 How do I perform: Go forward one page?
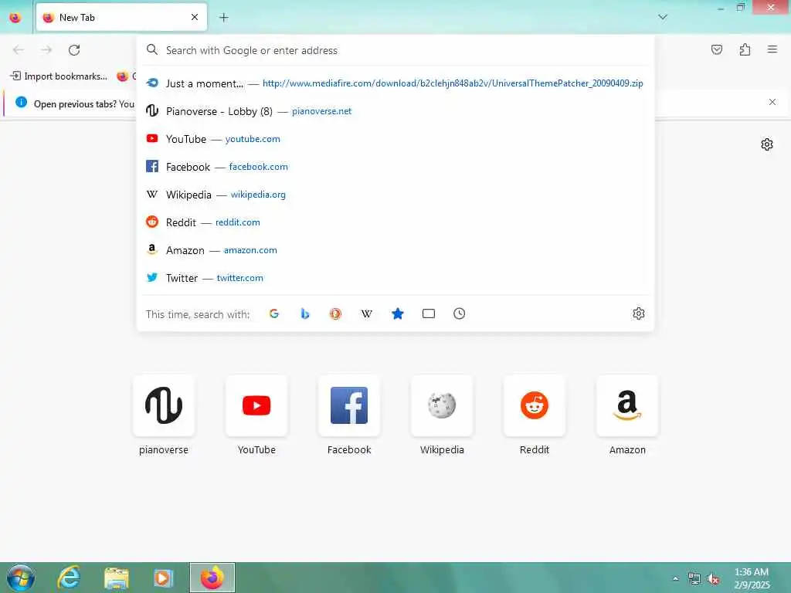click(x=46, y=50)
